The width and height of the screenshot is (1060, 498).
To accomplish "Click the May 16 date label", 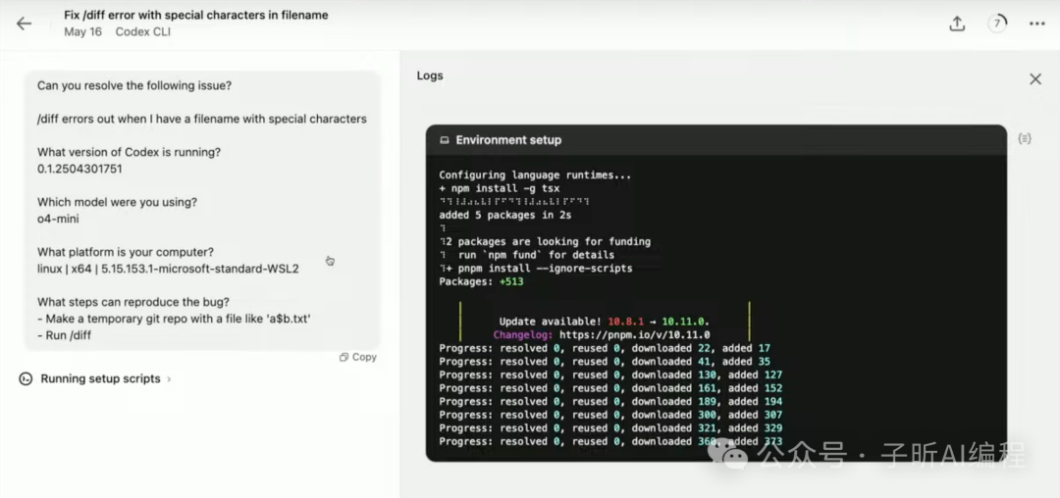I will [82, 31].
